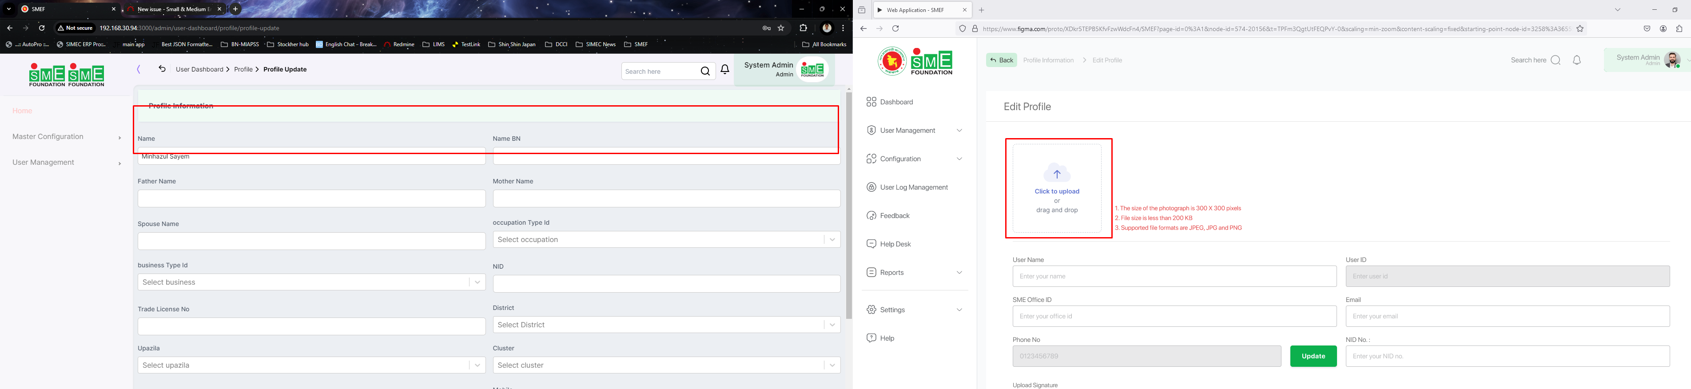Click the Chrome profile avatar icon
1691x389 pixels.
[x=827, y=28]
